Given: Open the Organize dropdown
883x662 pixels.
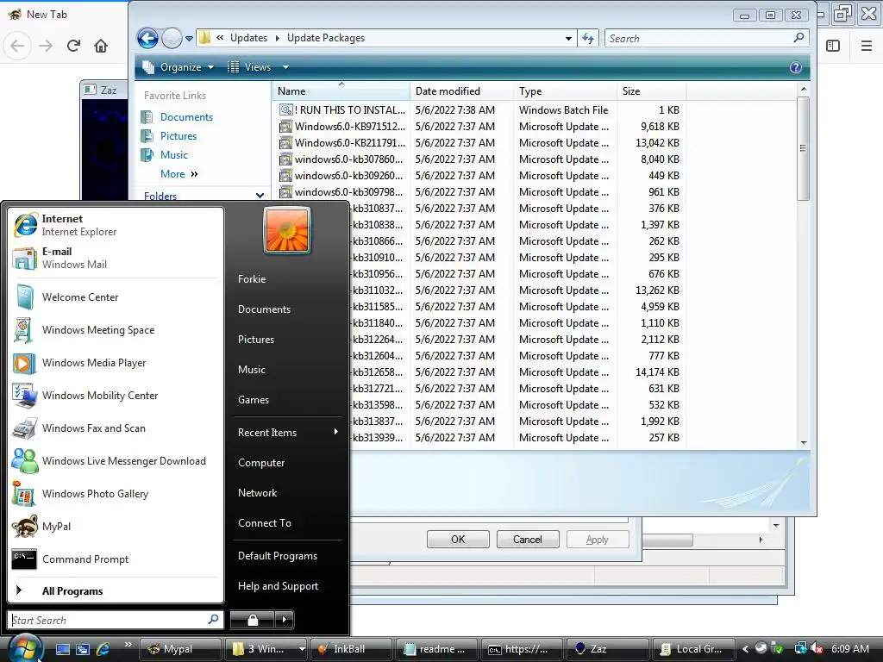Looking at the screenshot, I should pos(178,67).
